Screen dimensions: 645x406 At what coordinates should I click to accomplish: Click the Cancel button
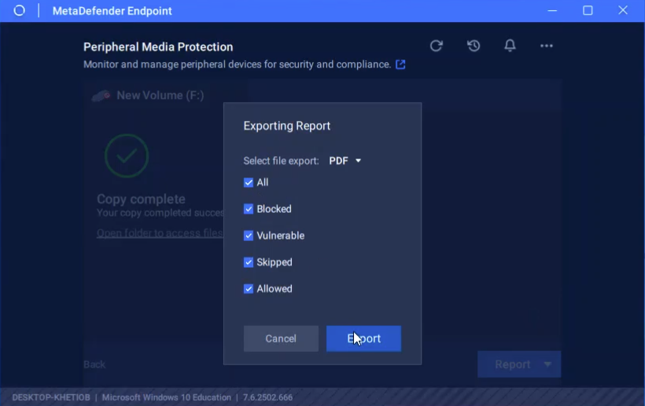(x=281, y=338)
